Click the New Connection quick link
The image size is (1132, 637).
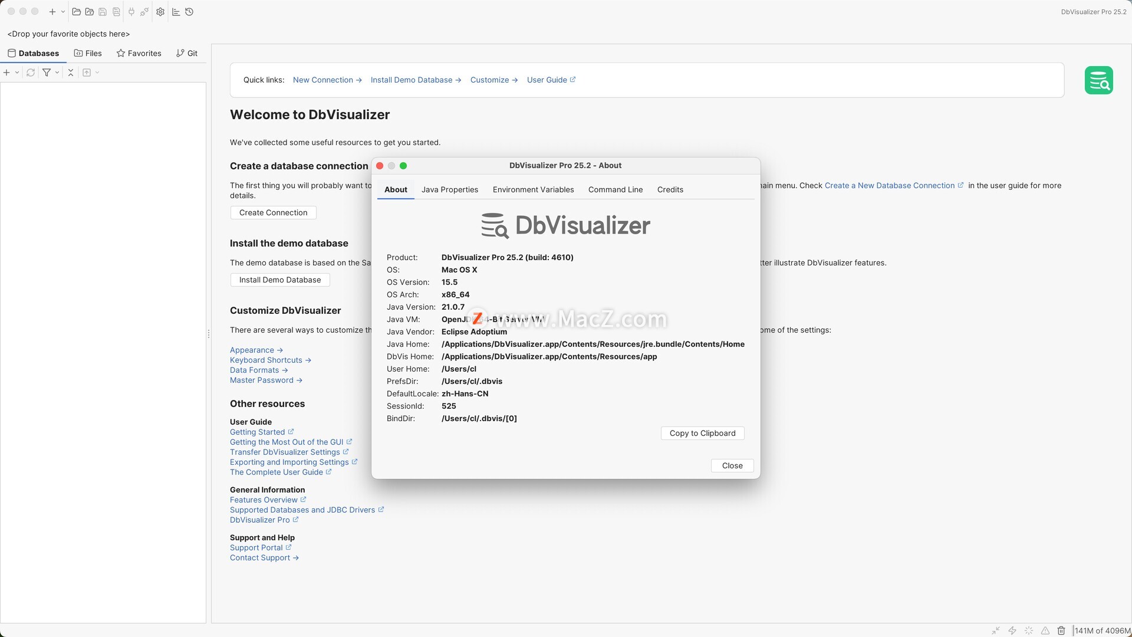point(327,80)
